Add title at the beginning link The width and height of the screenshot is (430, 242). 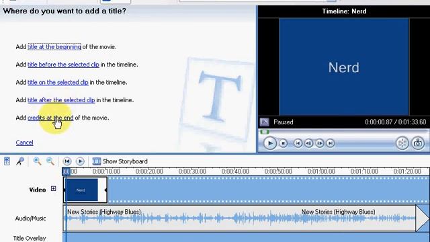point(54,47)
